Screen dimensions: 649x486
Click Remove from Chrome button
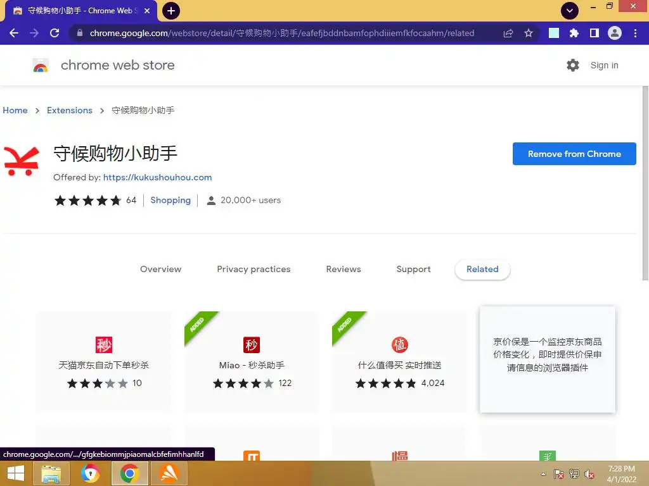(x=574, y=154)
